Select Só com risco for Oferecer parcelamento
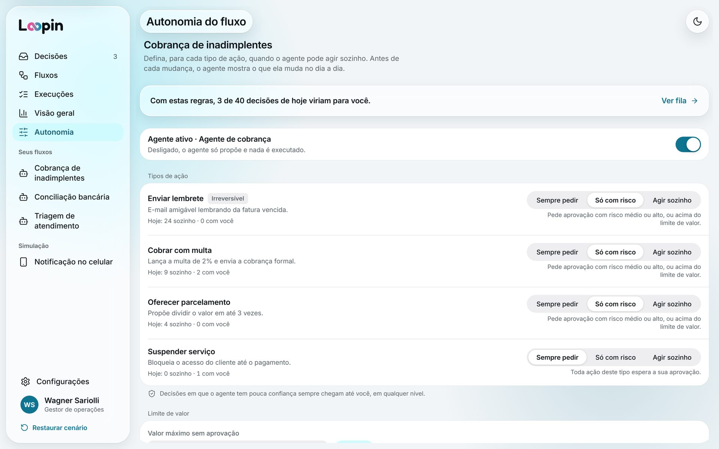Image resolution: width=719 pixels, height=449 pixels. (x=615, y=304)
